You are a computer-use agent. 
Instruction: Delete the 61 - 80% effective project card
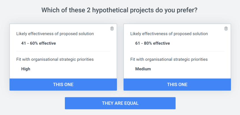coord(226,28)
